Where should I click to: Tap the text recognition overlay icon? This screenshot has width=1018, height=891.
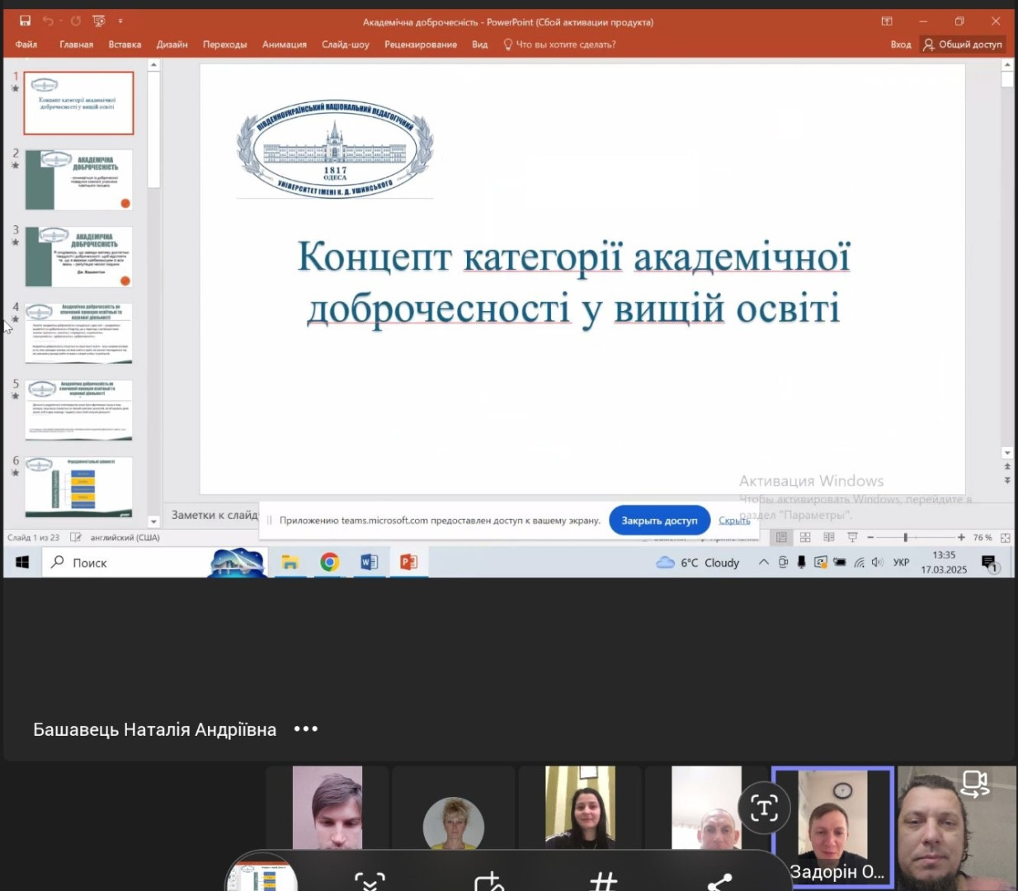pyautogui.click(x=764, y=808)
